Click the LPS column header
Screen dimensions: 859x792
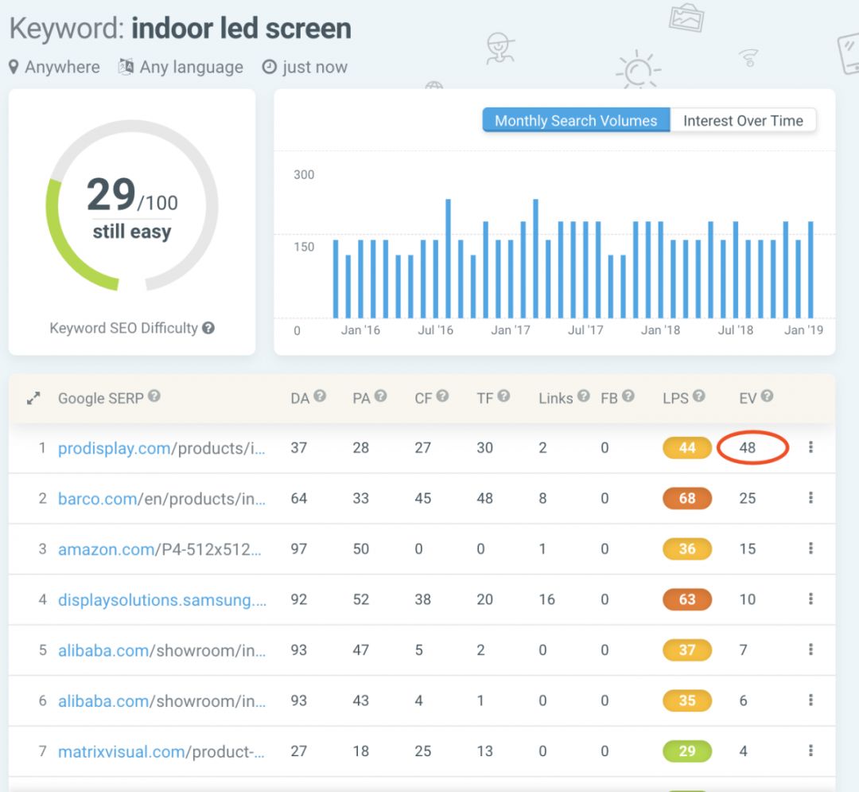click(675, 399)
